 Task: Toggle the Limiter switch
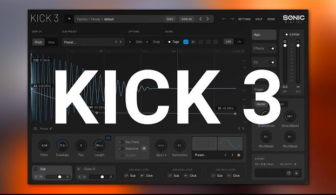tap(286, 34)
